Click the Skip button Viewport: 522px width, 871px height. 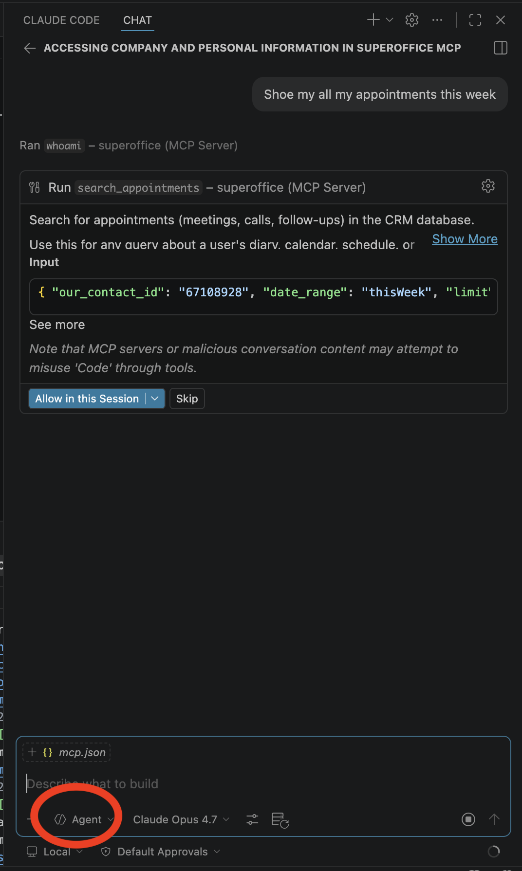click(x=187, y=399)
